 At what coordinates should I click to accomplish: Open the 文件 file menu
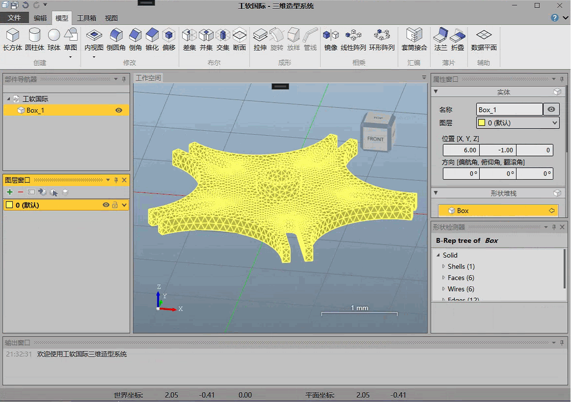[x=14, y=18]
